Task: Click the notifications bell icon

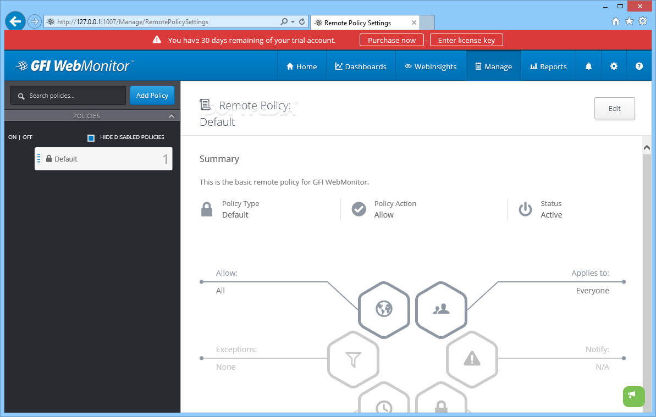Action: [589, 66]
